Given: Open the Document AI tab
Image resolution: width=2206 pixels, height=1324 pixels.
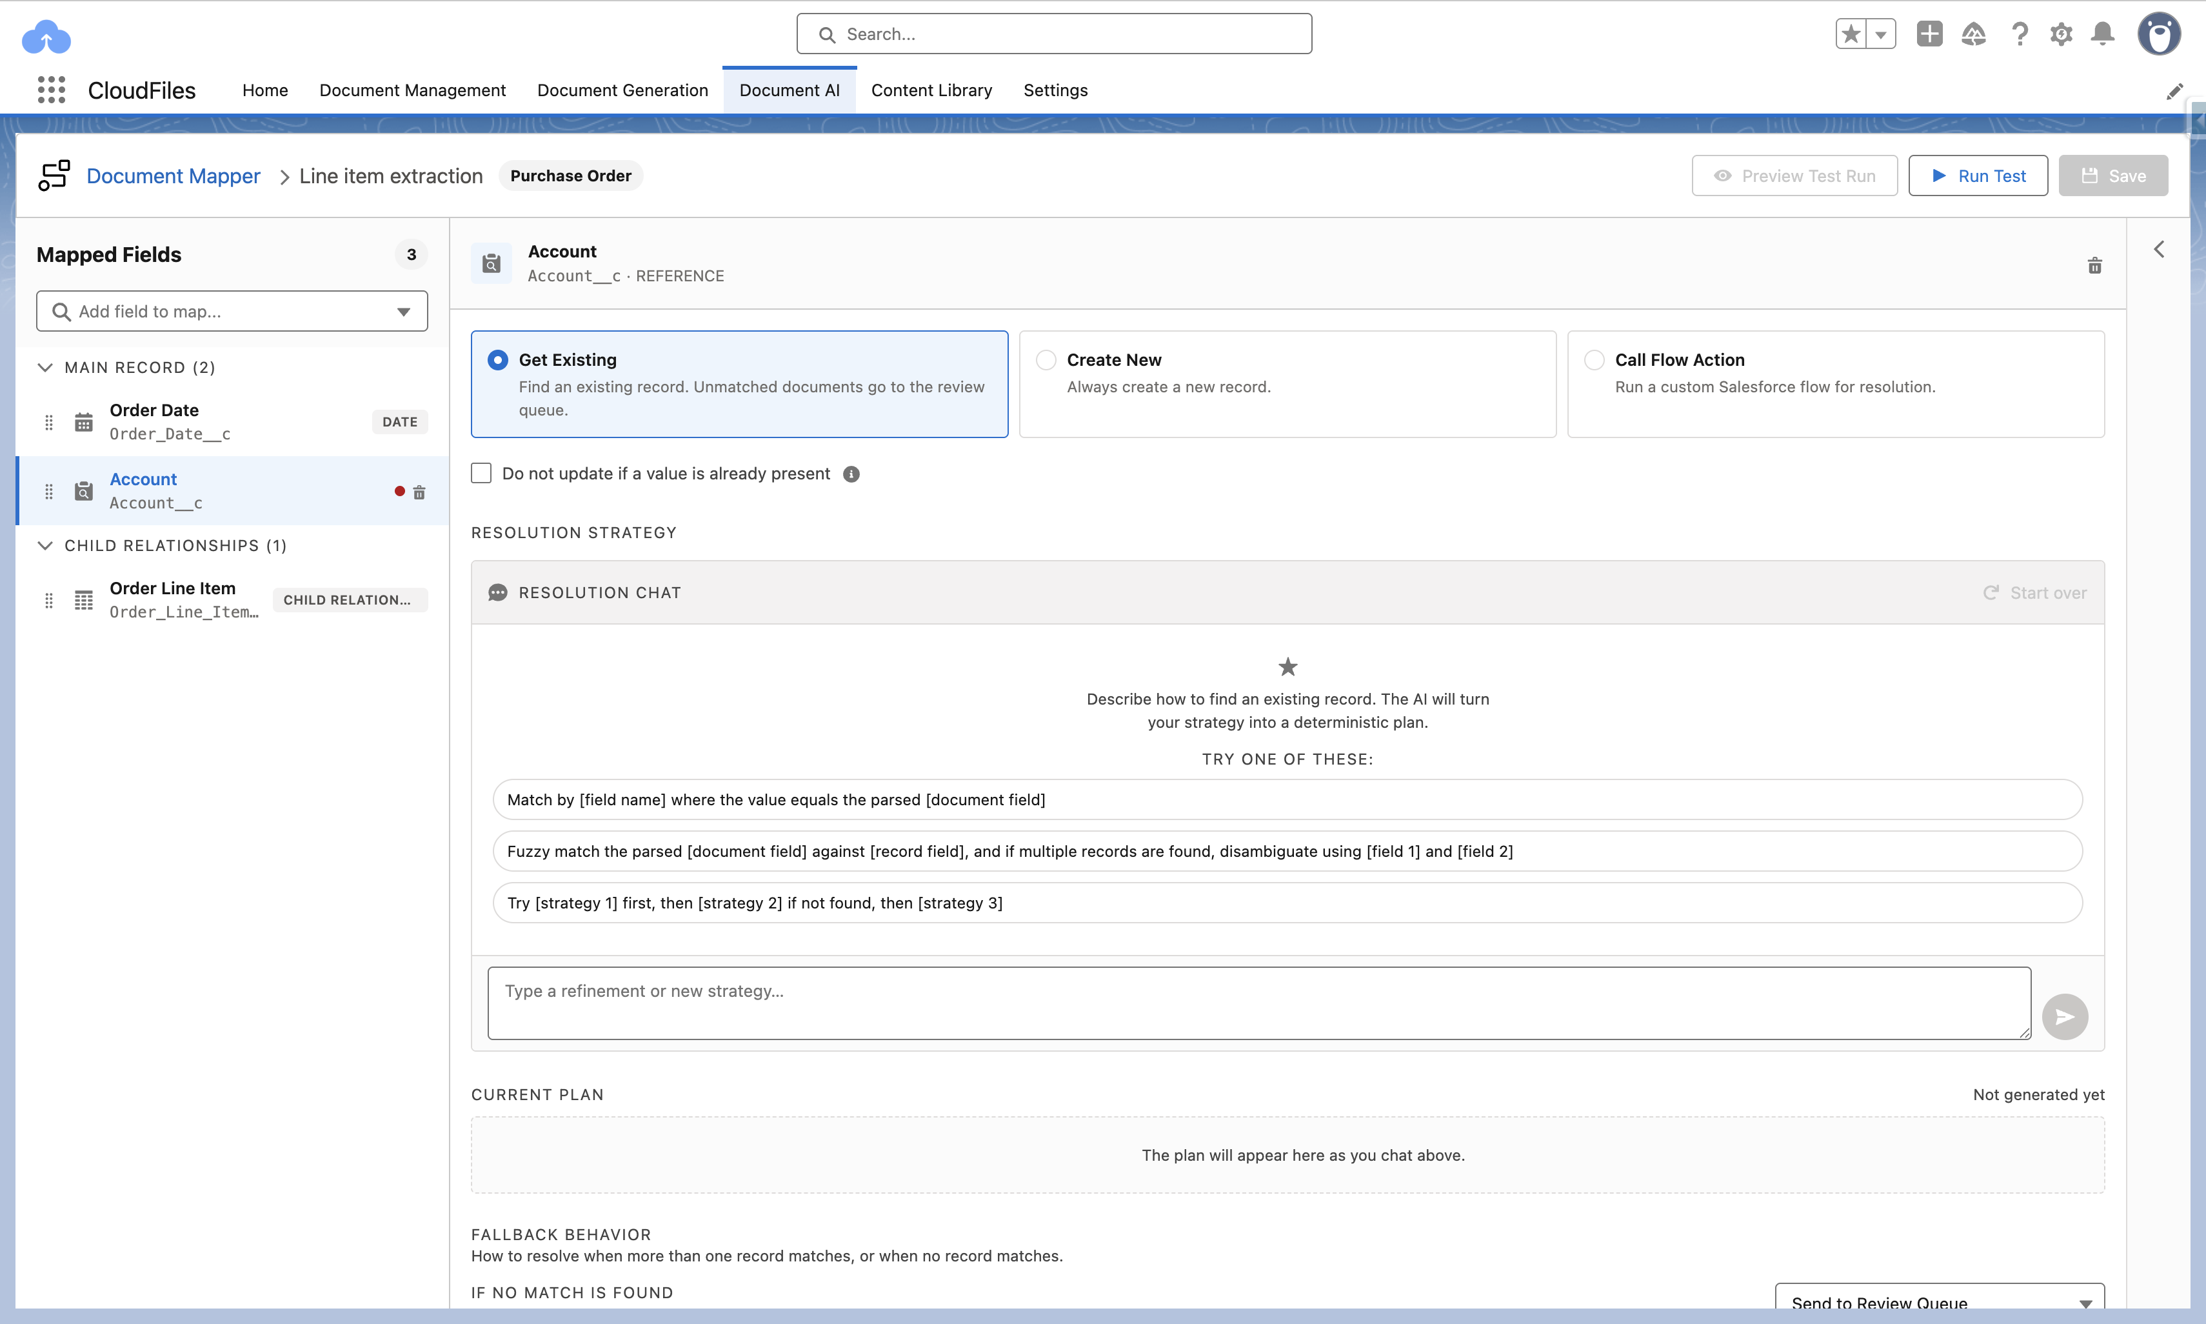Looking at the screenshot, I should pyautogui.click(x=789, y=90).
